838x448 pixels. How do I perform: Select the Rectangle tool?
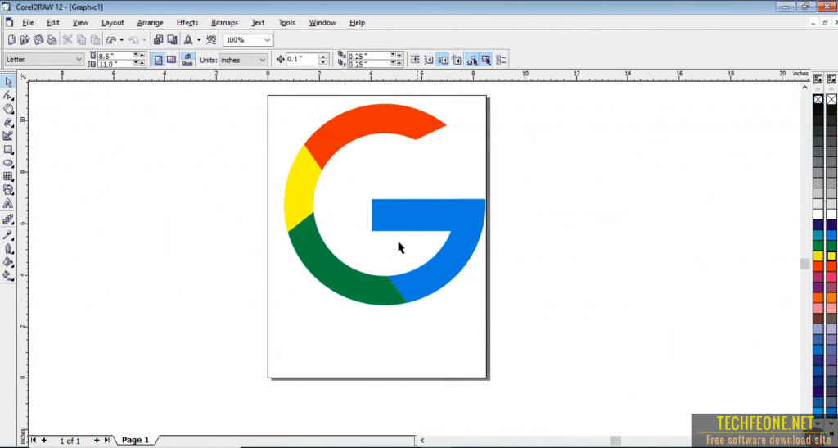(x=8, y=150)
